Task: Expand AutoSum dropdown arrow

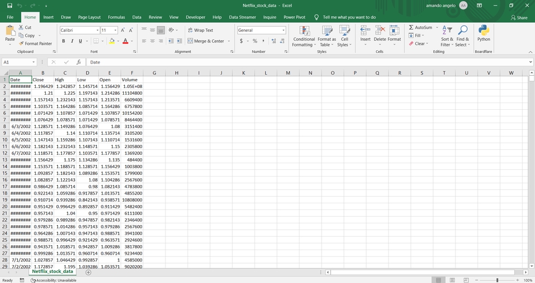Action: [x=437, y=27]
